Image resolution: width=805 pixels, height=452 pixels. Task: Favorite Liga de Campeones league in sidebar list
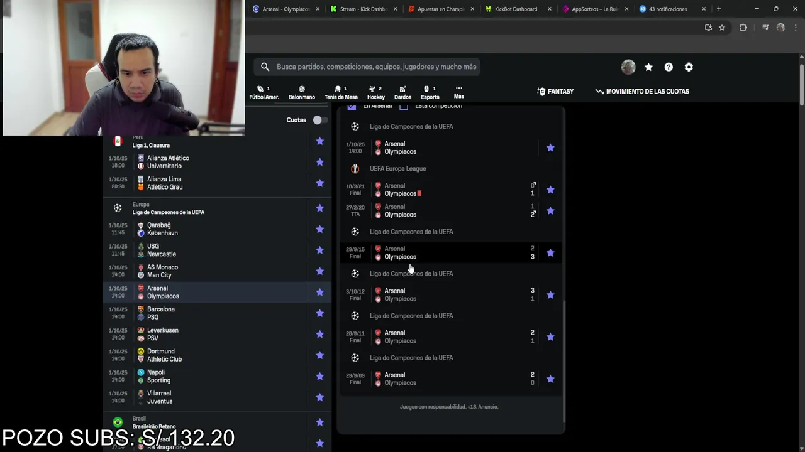coord(319,208)
